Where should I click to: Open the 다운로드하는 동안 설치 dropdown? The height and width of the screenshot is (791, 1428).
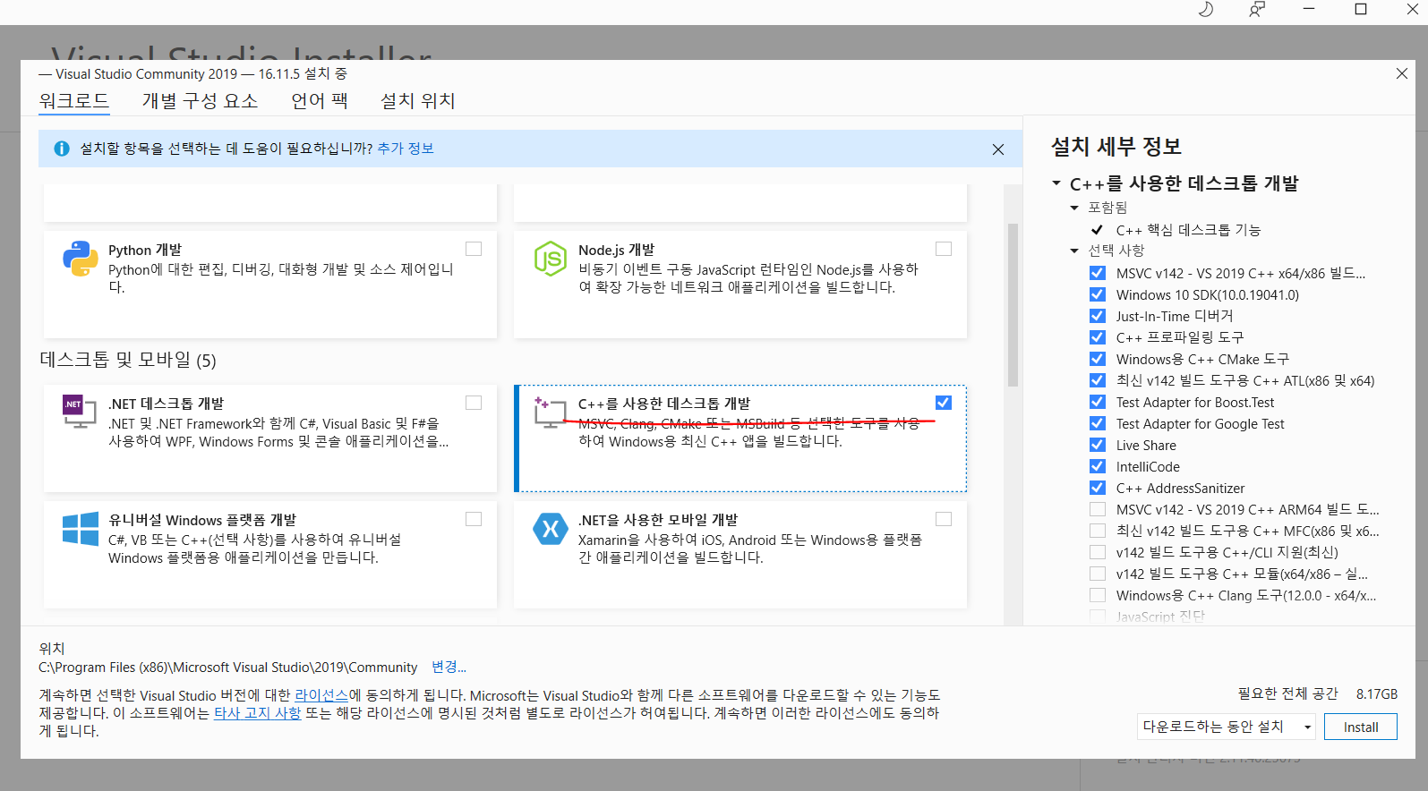[x=1227, y=727]
